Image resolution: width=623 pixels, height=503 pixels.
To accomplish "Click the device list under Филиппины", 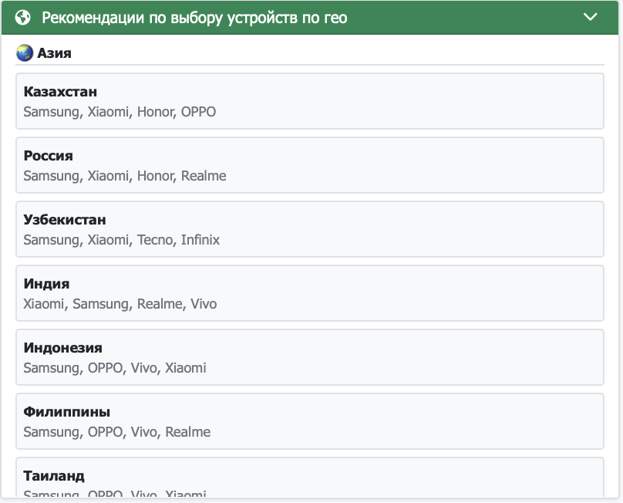I will 117,432.
